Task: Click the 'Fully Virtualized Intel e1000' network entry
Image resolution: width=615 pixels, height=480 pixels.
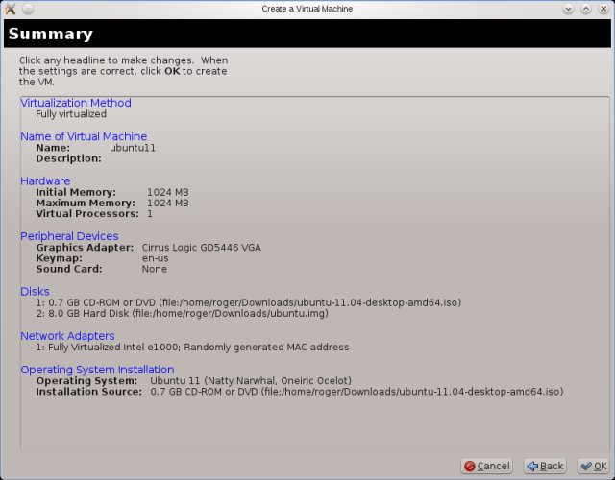Action: pos(192,348)
